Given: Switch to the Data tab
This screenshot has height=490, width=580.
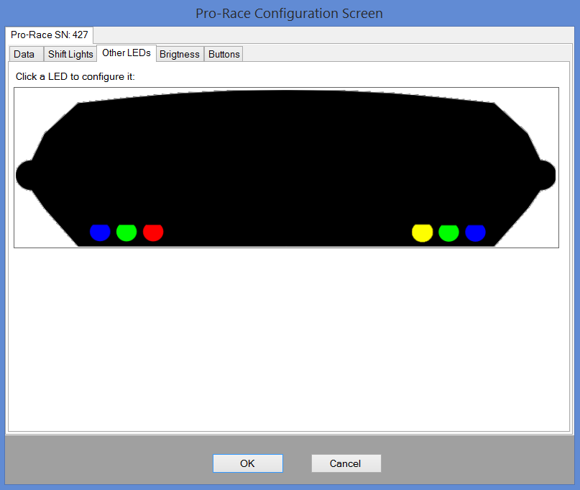Looking at the screenshot, I should 24,54.
